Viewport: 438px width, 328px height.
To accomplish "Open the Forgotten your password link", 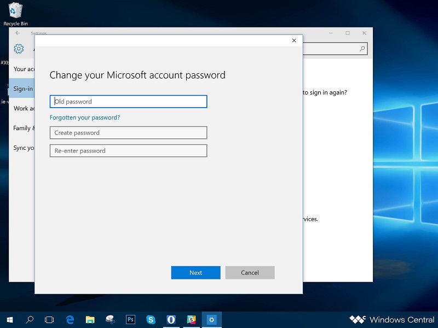I will coord(85,118).
